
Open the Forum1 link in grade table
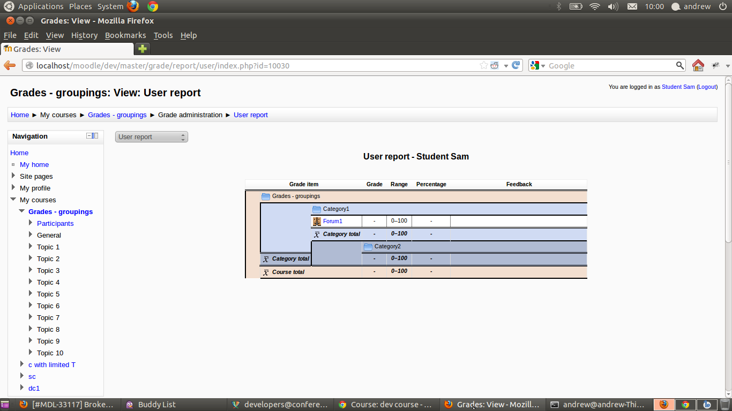tap(332, 221)
